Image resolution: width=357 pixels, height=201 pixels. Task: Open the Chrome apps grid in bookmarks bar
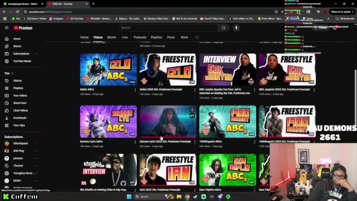5,19
